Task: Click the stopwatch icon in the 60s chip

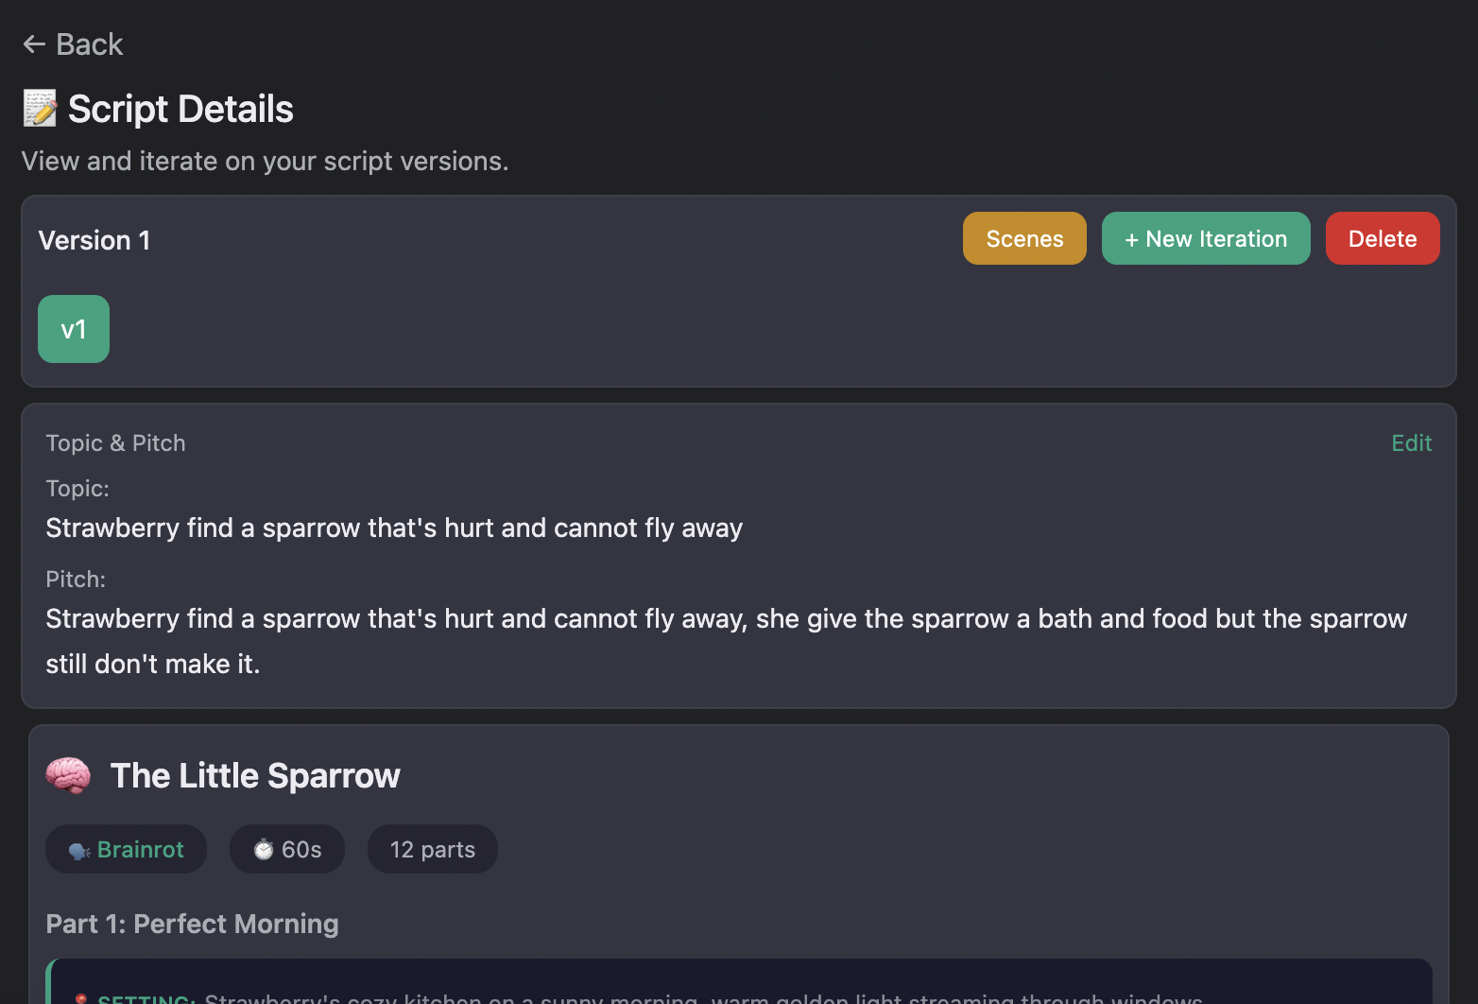Action: [x=264, y=850]
